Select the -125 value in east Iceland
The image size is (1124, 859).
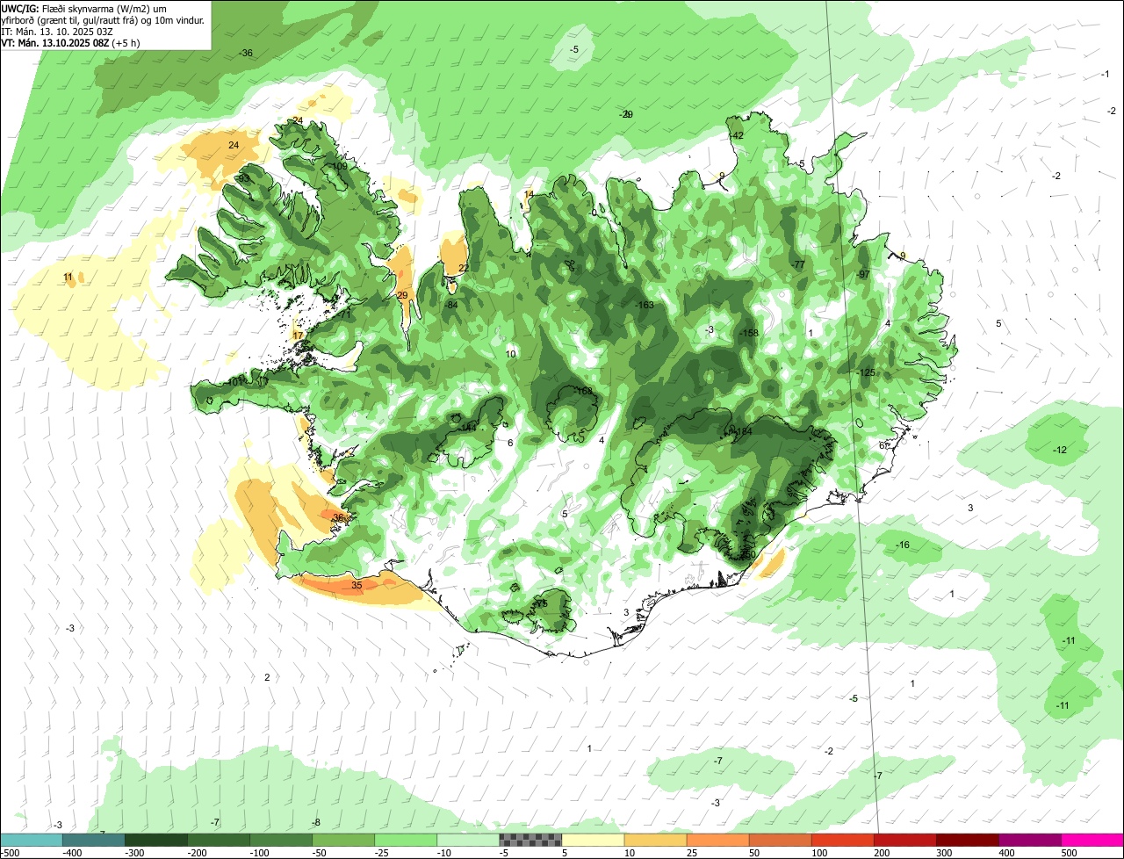(866, 372)
